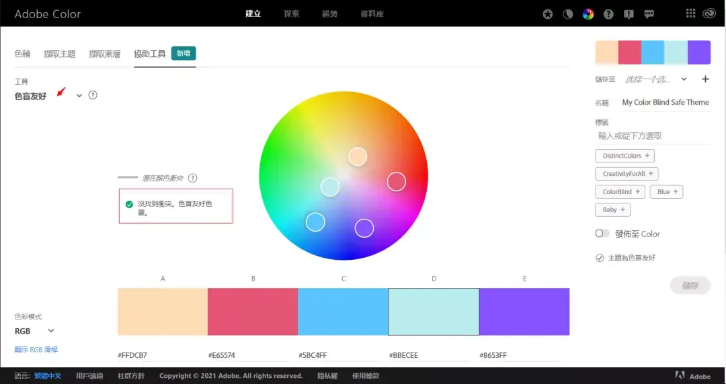Viewport: 726px width, 384px height.
Task: Click the 繁體中文 language link
Action: 48,376
